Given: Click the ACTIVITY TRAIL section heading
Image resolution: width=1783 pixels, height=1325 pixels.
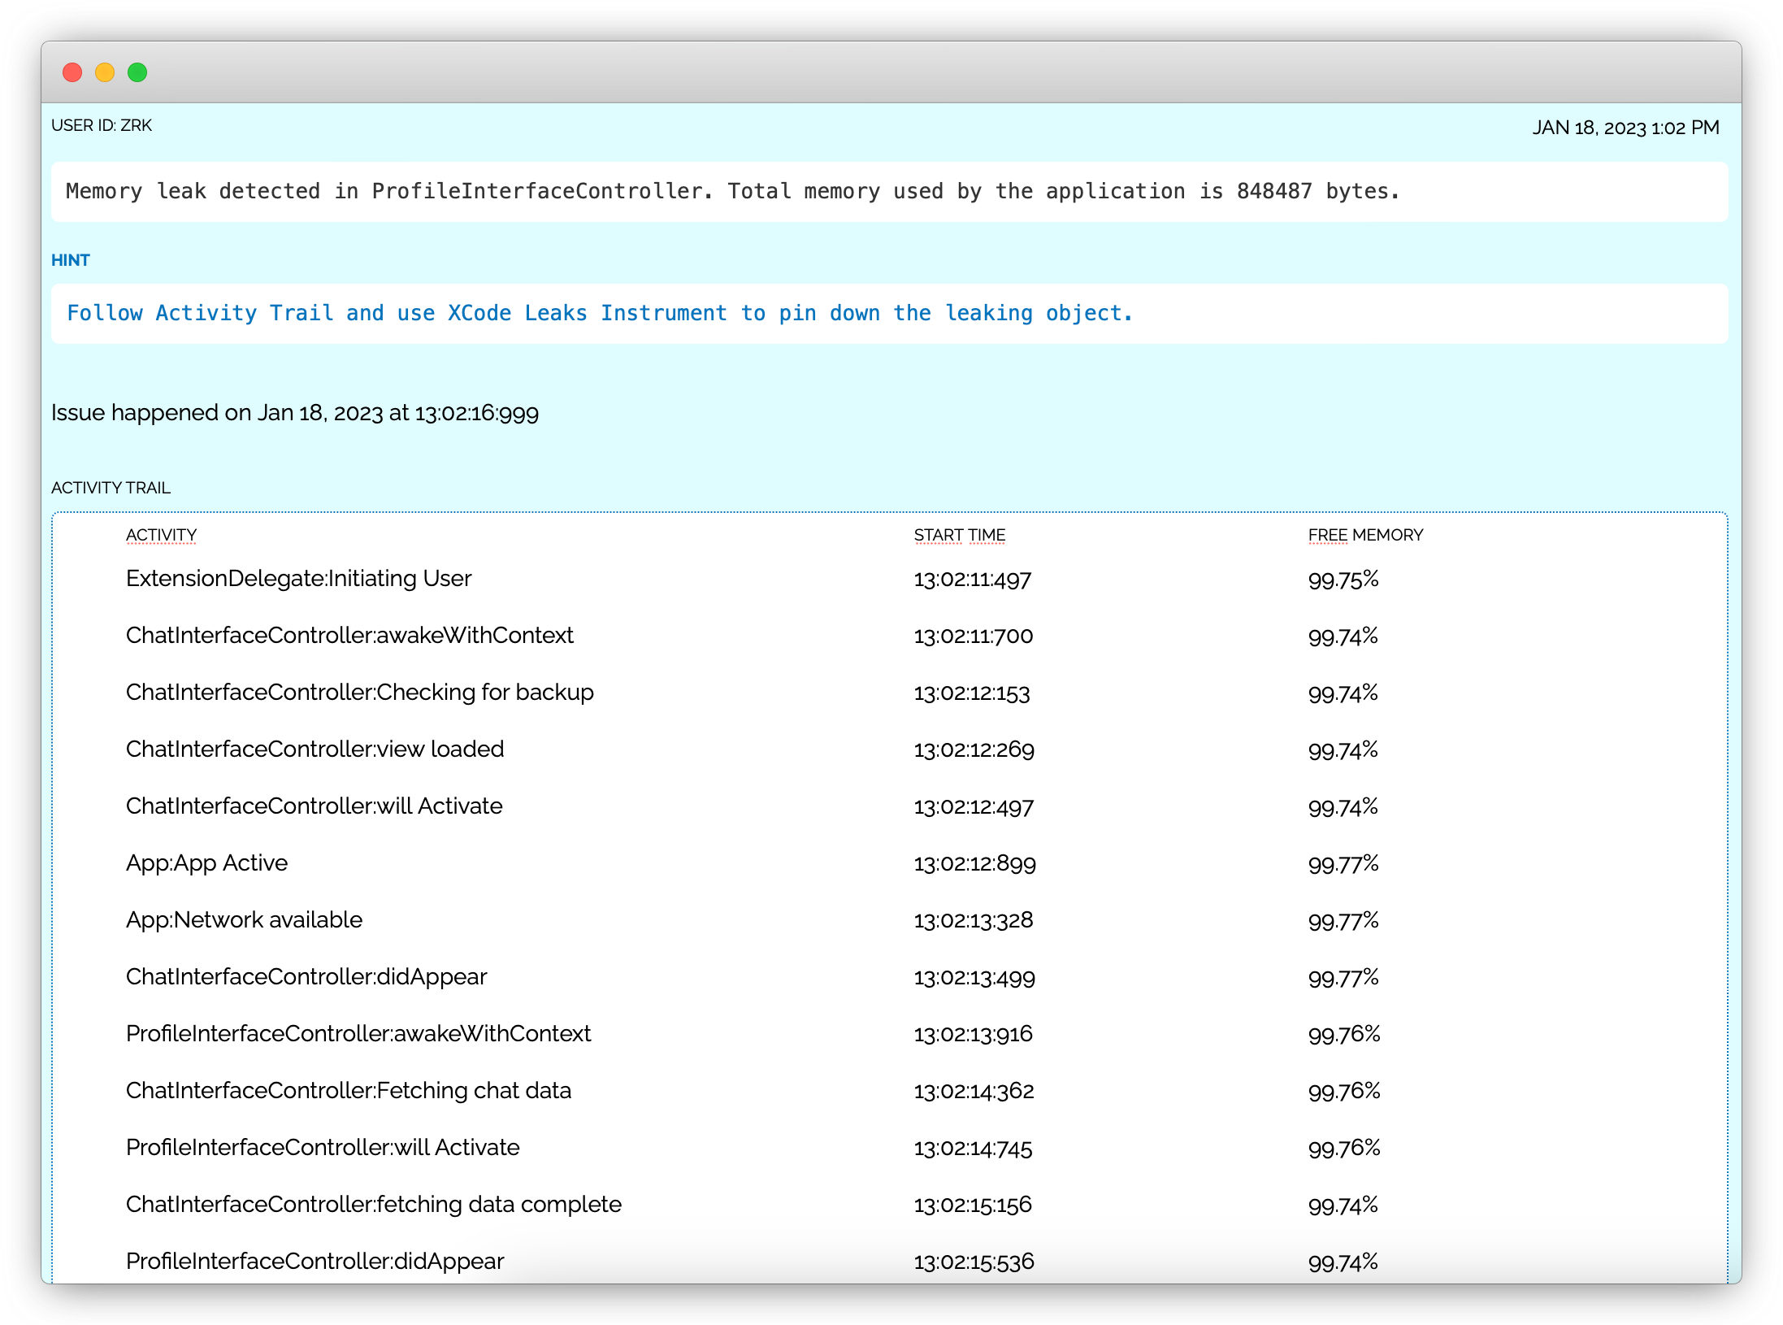Looking at the screenshot, I should [x=111, y=488].
